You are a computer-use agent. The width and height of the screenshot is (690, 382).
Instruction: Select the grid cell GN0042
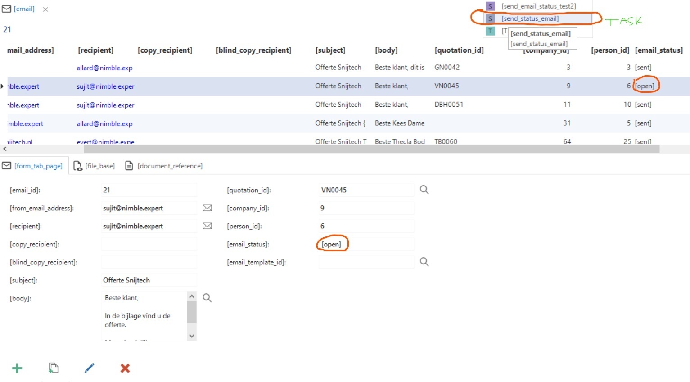(447, 67)
